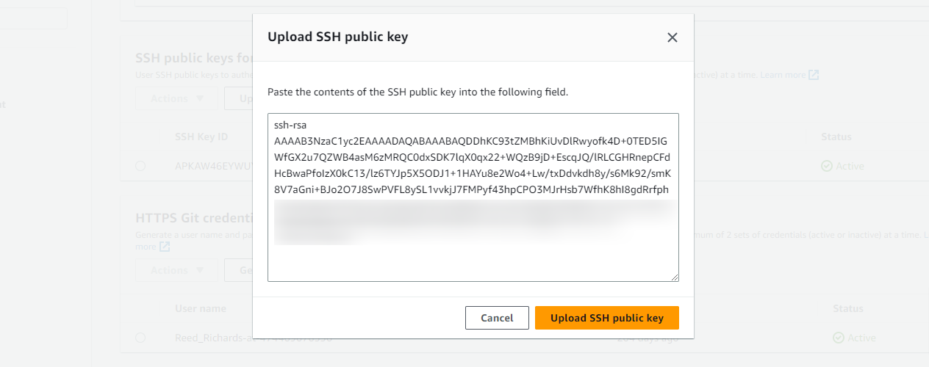Image resolution: width=929 pixels, height=367 pixels.
Task: Click the resize grip of the key text area
Action: point(674,277)
